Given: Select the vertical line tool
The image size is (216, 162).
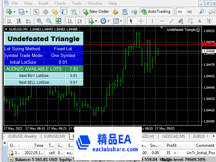Looking at the screenshot, I should point(152,21).
